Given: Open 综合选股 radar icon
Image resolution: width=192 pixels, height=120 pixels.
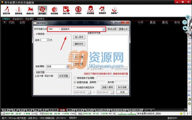Looking at the screenshot, I should pos(54,10).
